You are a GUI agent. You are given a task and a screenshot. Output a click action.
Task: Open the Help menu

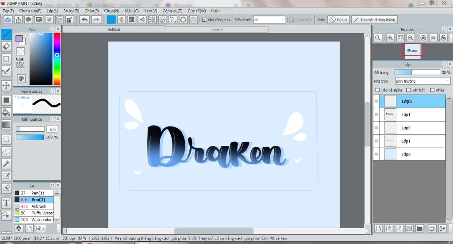[x=215, y=11]
